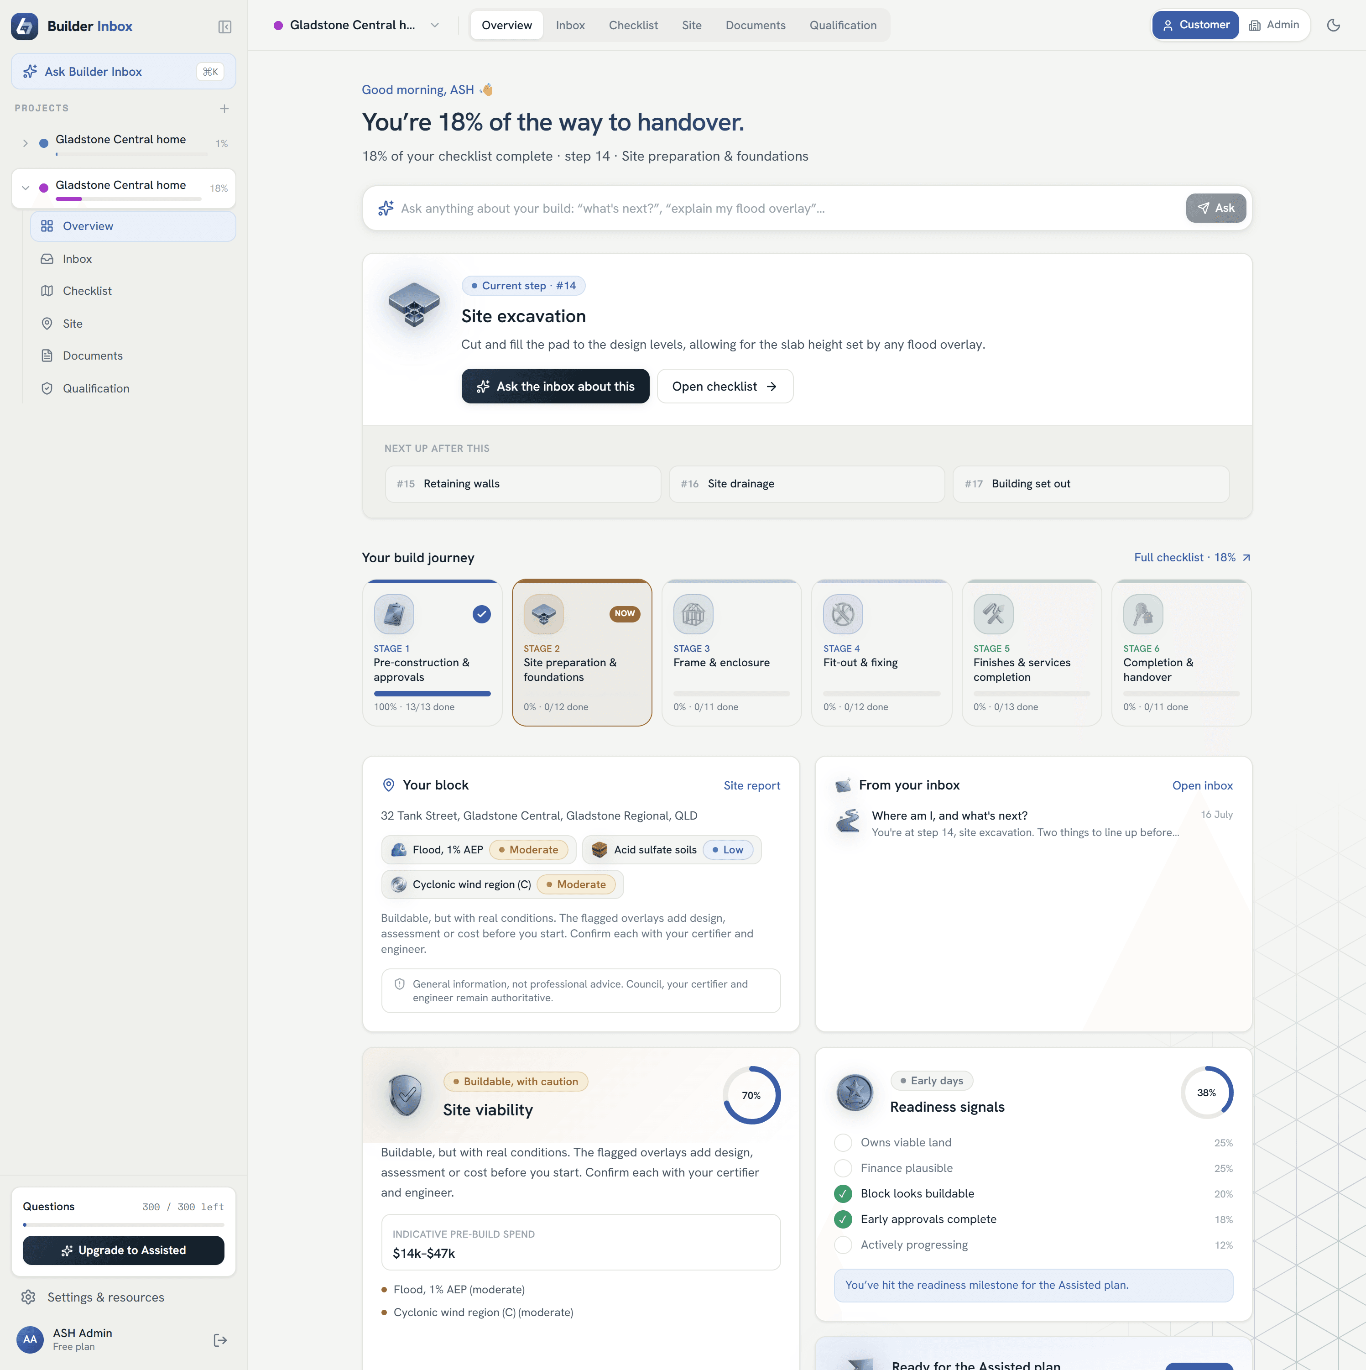Viewport: 1366px width, 1370px height.
Task: Click the Stage 4 Fit-out & fixing icon
Action: click(x=843, y=614)
